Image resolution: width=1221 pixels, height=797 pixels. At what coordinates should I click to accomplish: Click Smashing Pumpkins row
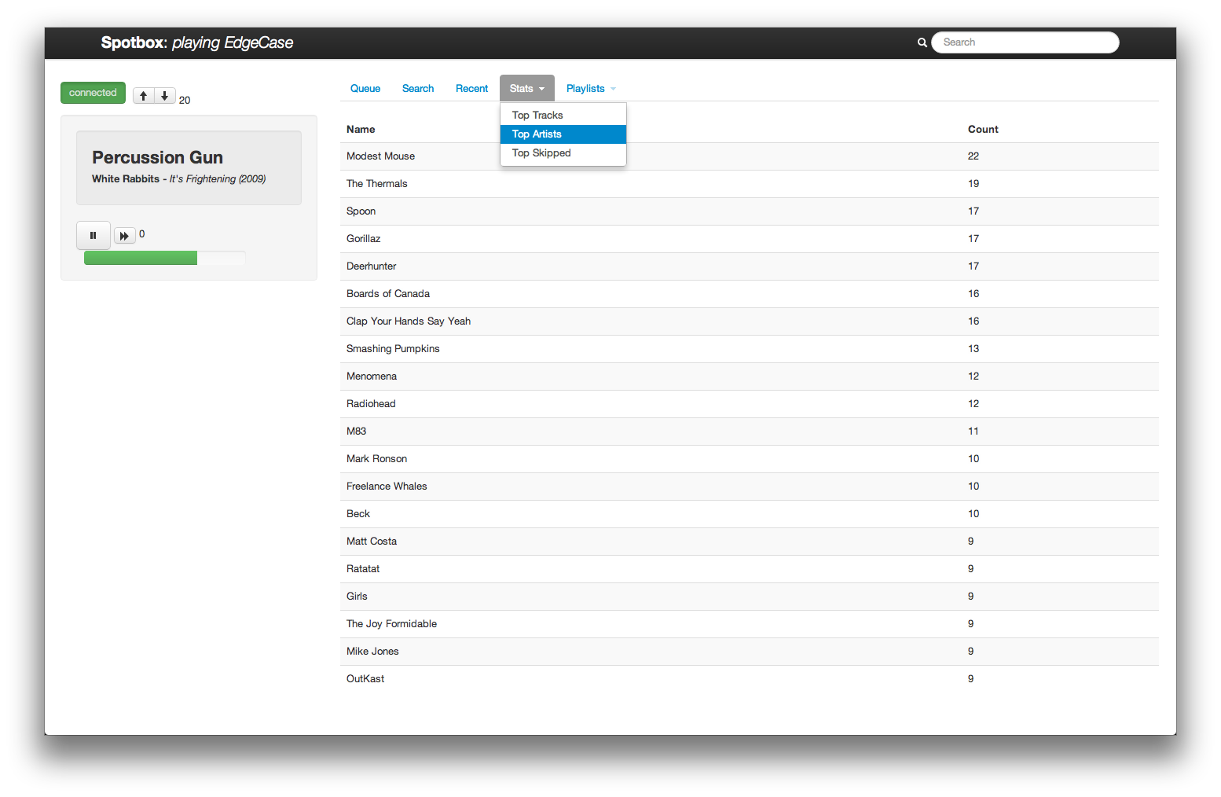coord(749,349)
